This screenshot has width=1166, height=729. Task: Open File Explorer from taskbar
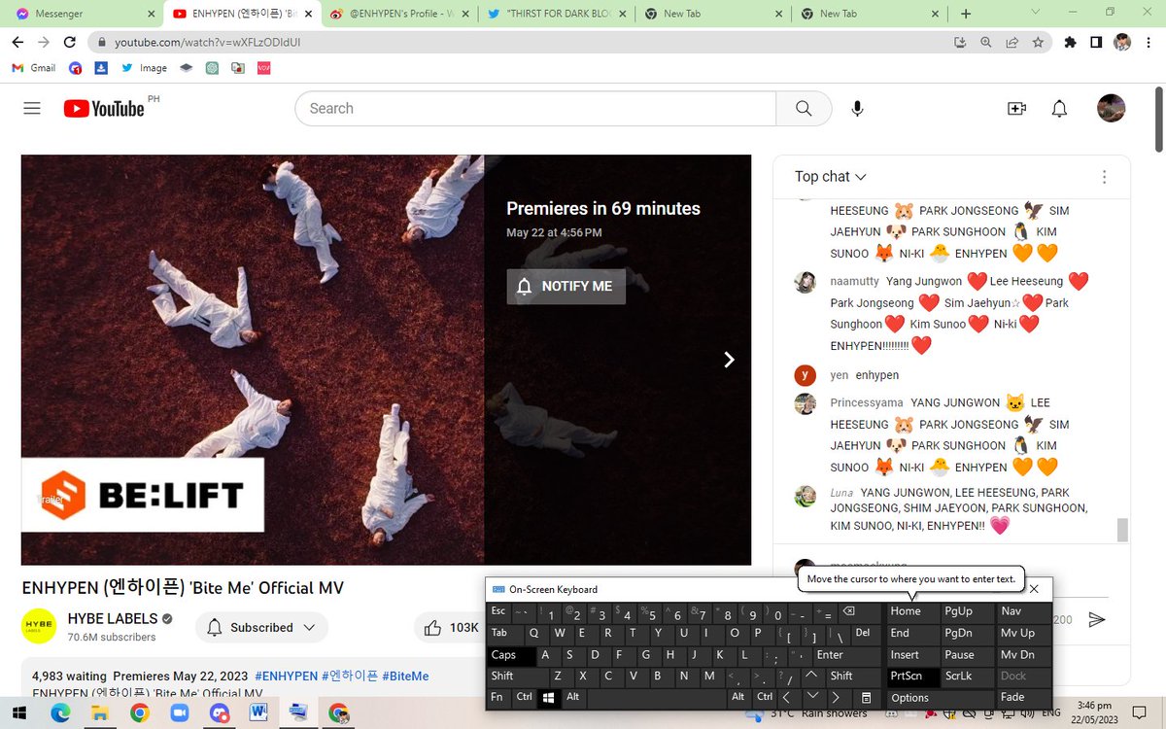[x=100, y=713]
